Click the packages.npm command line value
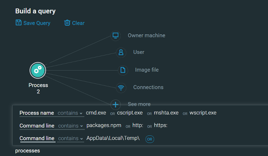The image size is (268, 156). coord(104,125)
